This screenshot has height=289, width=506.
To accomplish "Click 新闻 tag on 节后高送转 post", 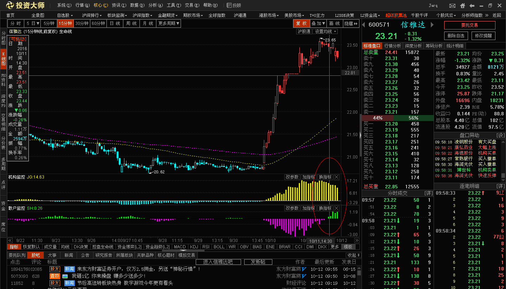I will pyautogui.click(x=70, y=283).
